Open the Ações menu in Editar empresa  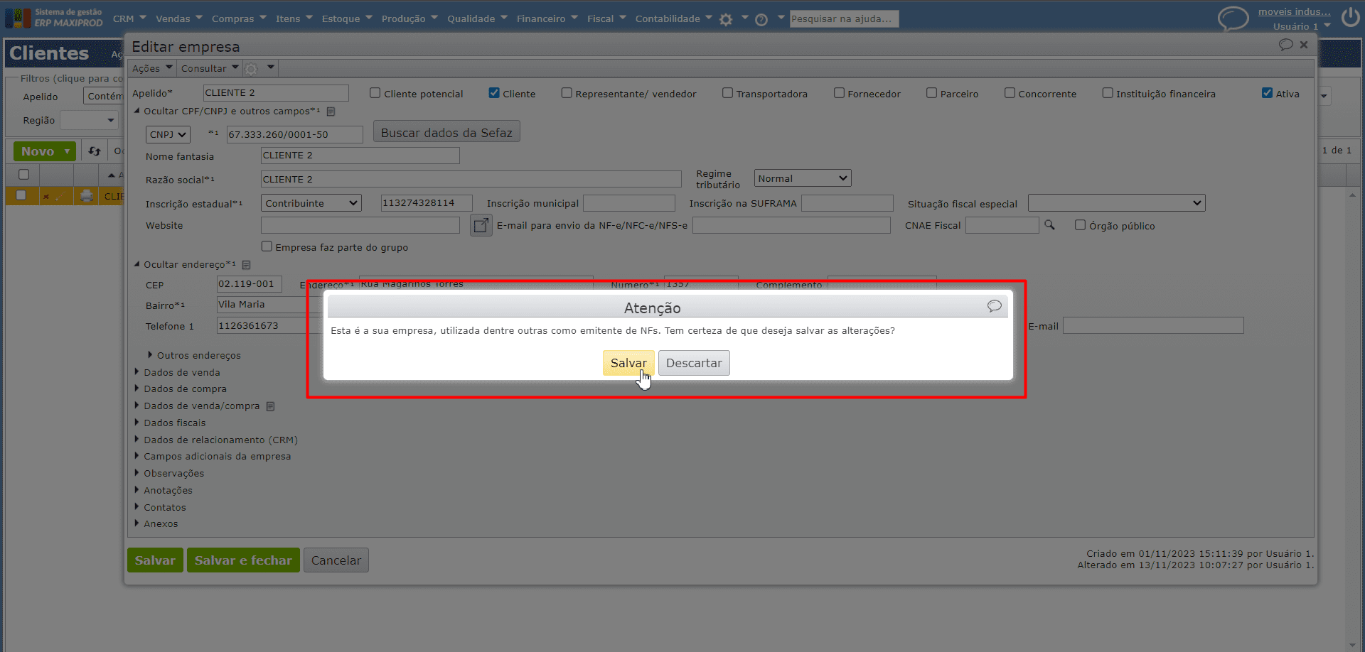[152, 69]
